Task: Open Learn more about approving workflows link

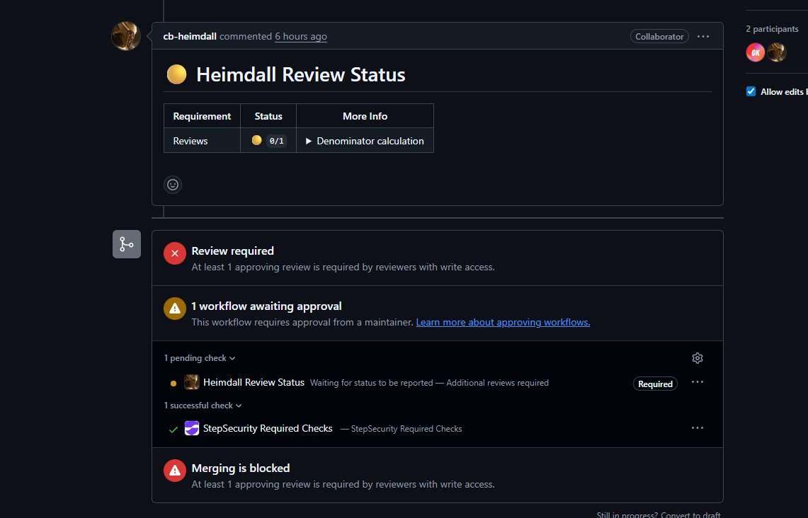Action: tap(503, 322)
